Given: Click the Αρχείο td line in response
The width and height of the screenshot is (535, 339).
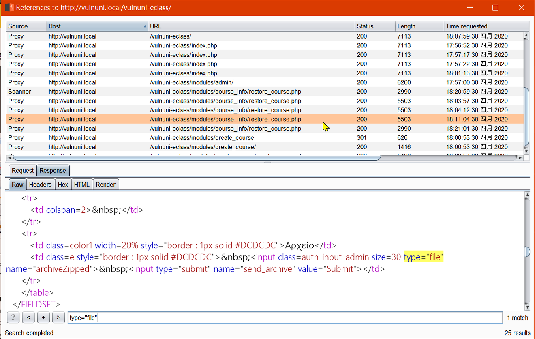Looking at the screenshot, I should (x=183, y=245).
